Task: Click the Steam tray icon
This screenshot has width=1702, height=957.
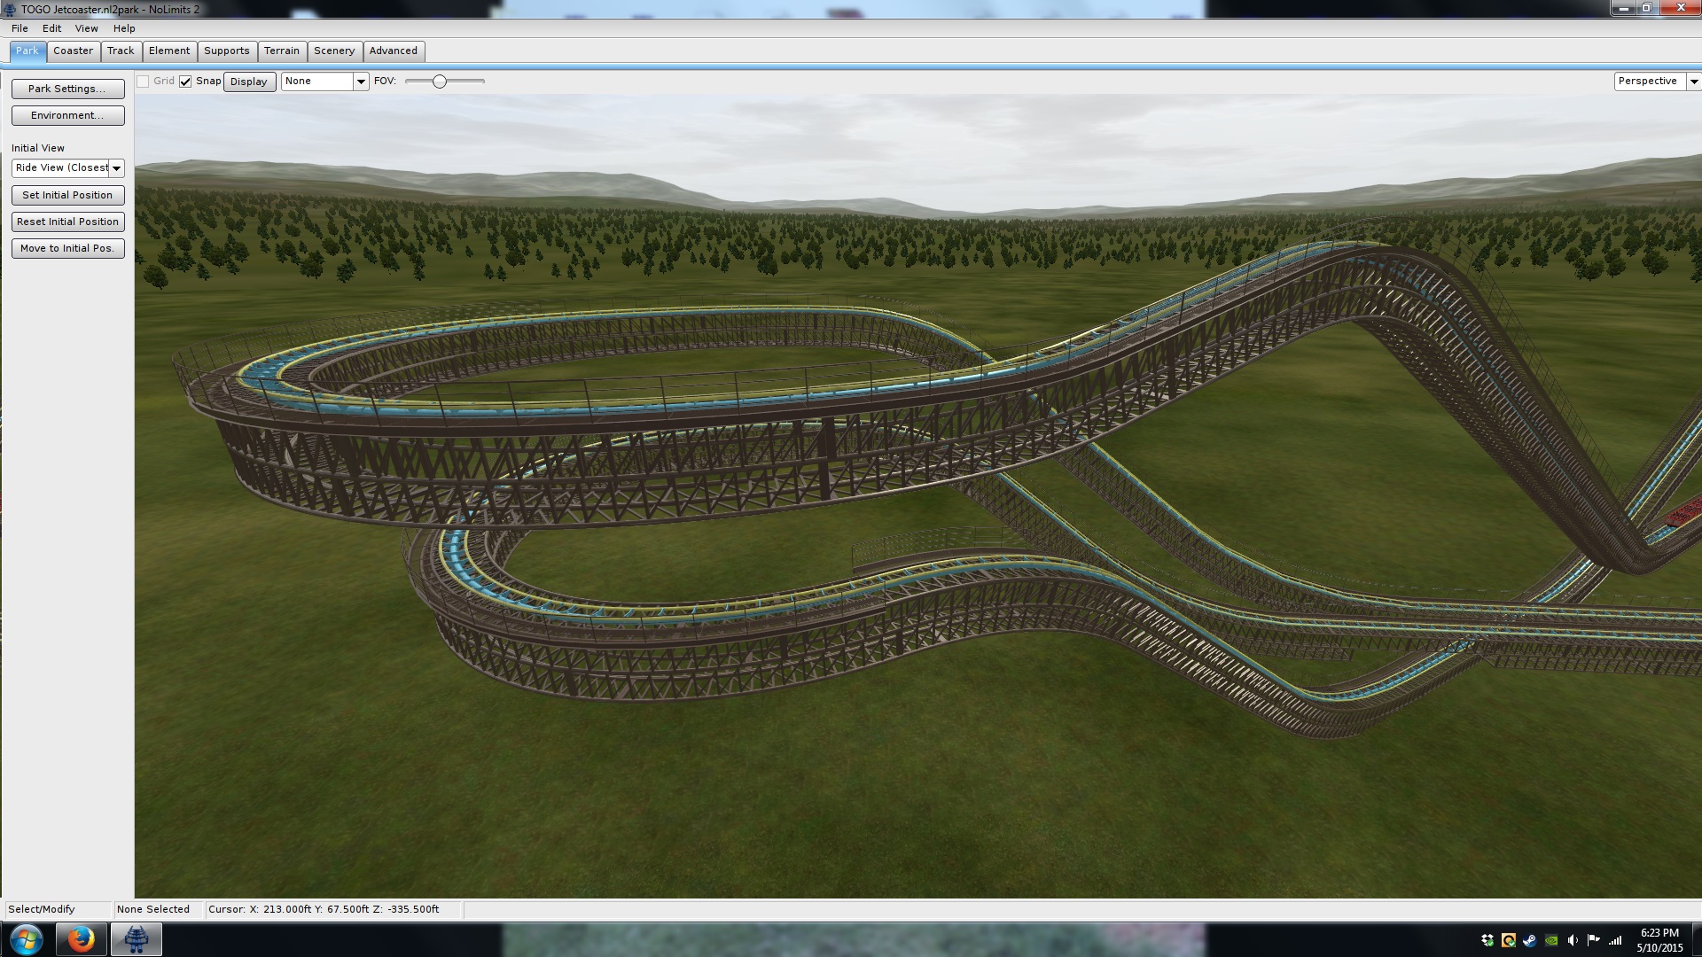Action: point(1530,940)
